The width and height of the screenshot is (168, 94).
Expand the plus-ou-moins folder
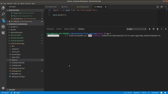coord(16,35)
